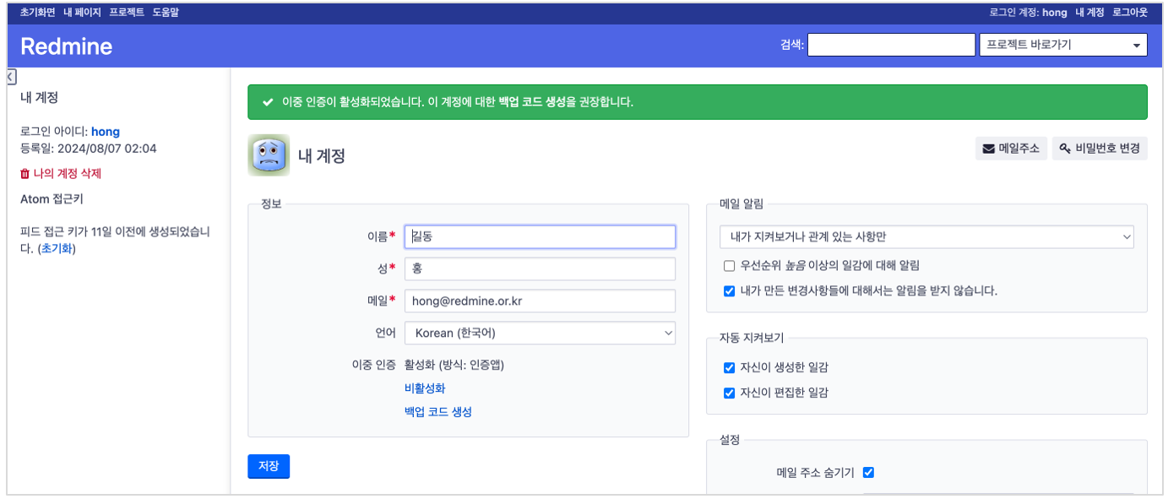Screen dimensions: 1168x499
Task: Expand the 메일 알림 notification option dropdown
Action: coord(926,237)
